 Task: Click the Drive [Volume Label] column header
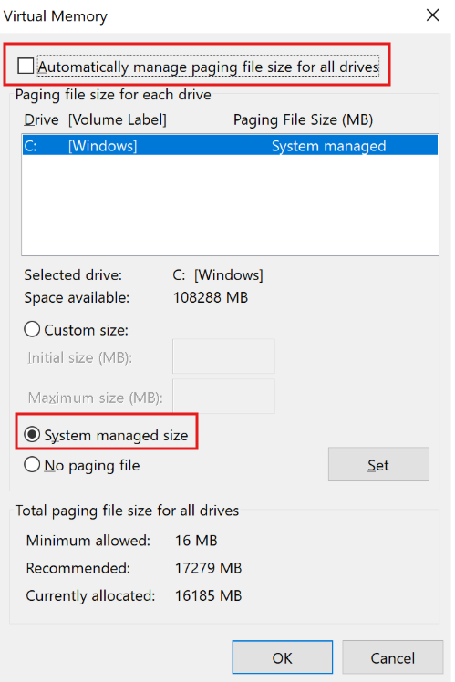(x=95, y=119)
